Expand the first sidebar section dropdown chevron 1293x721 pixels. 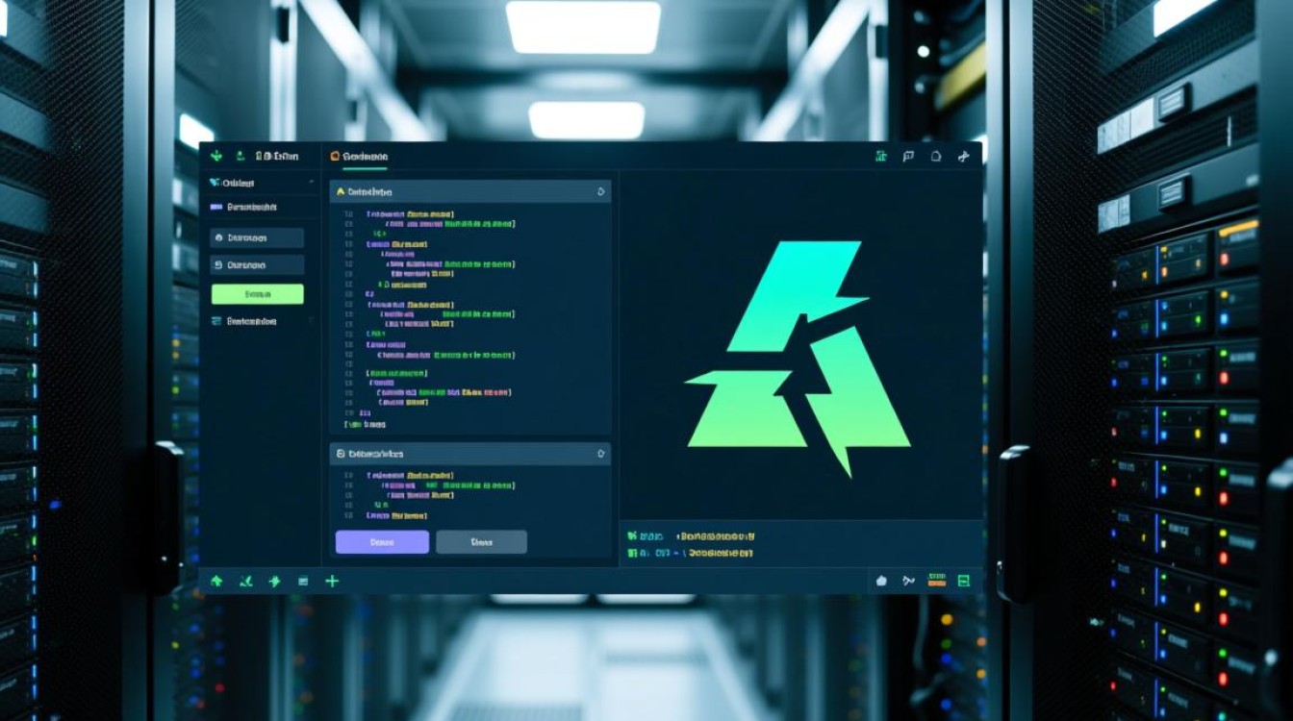(311, 183)
